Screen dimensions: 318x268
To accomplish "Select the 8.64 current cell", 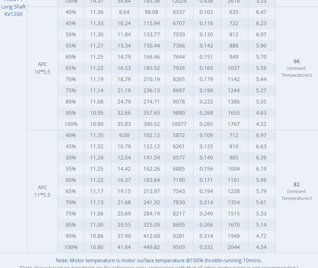I will [124, 12].
